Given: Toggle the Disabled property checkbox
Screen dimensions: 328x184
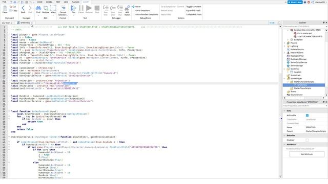Looking at the screenshot, I should (x=307, y=140).
